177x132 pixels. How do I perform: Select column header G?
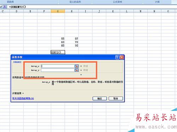coord(58,11)
